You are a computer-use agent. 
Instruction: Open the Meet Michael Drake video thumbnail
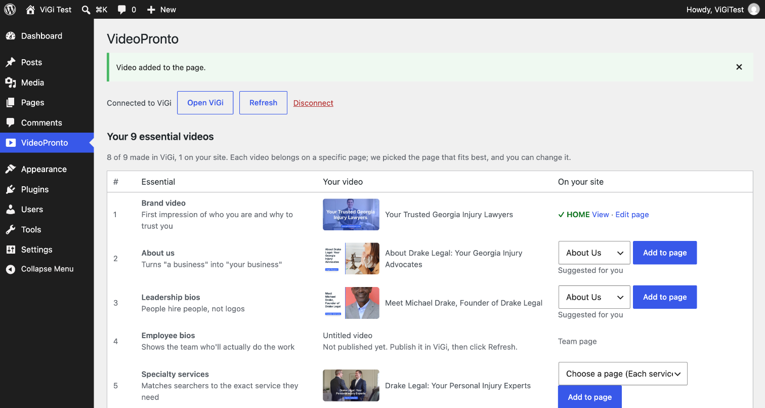351,303
